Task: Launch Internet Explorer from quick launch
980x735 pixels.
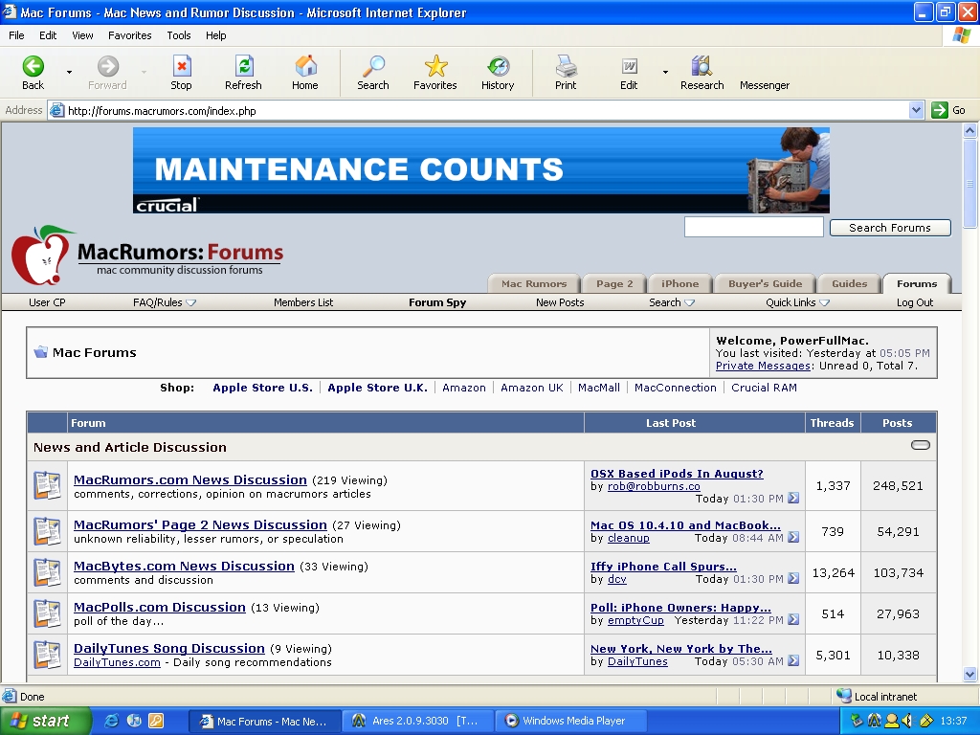Action: pos(112,721)
